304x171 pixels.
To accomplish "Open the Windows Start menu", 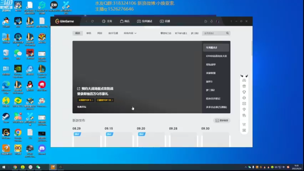I will click(4, 167).
